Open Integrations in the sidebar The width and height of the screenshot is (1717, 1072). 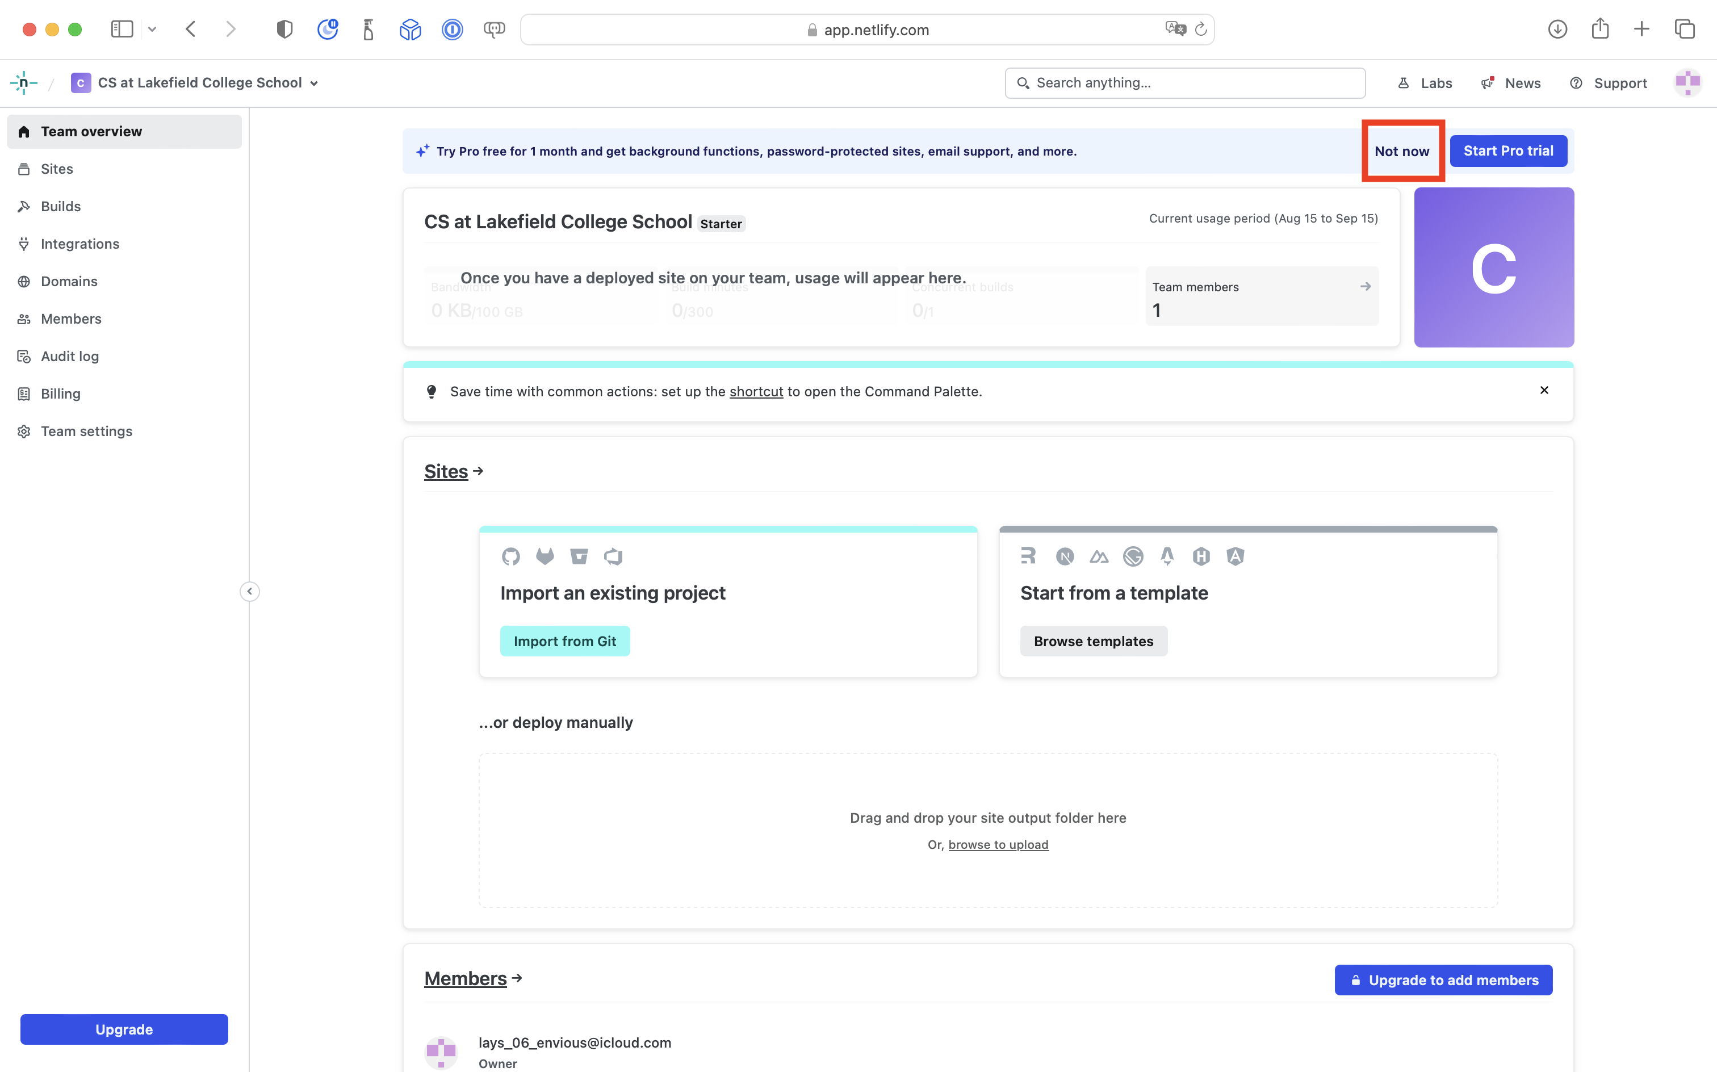[x=124, y=244]
